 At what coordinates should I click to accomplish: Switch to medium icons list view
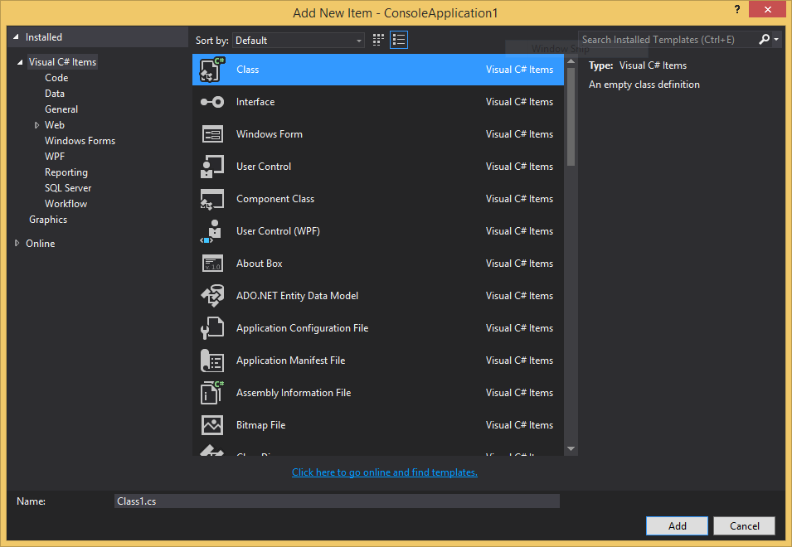pyautogui.click(x=399, y=40)
